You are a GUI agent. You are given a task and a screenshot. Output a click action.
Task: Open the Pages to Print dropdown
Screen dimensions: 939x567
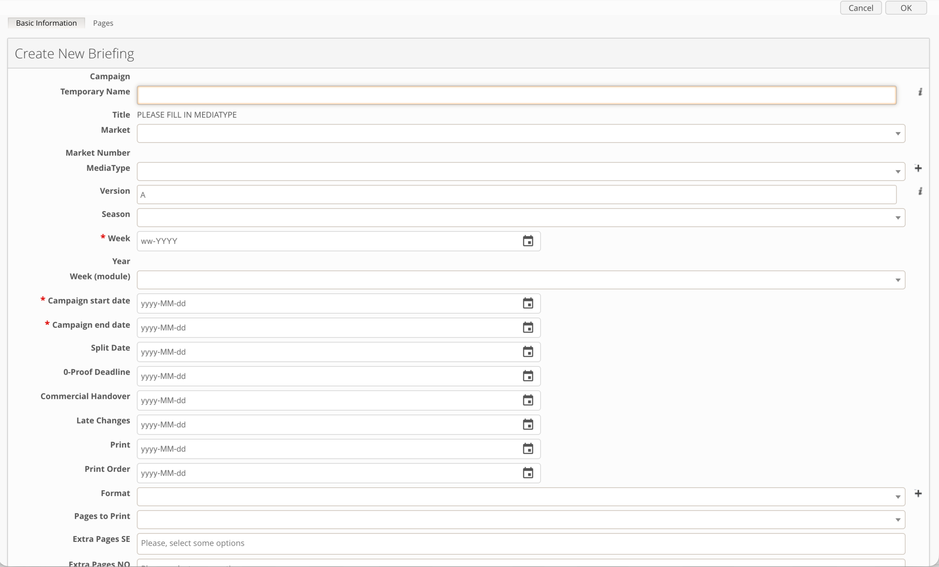521,520
